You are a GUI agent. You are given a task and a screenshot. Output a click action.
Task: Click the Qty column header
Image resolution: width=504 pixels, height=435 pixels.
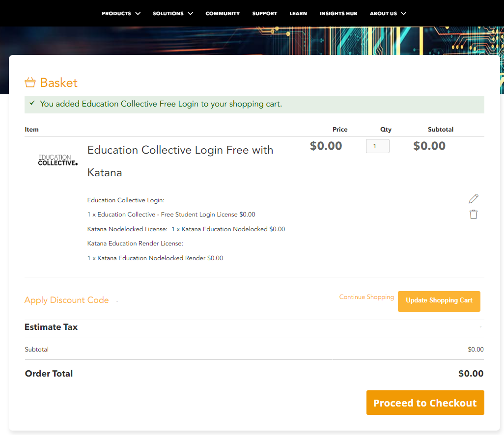click(386, 130)
